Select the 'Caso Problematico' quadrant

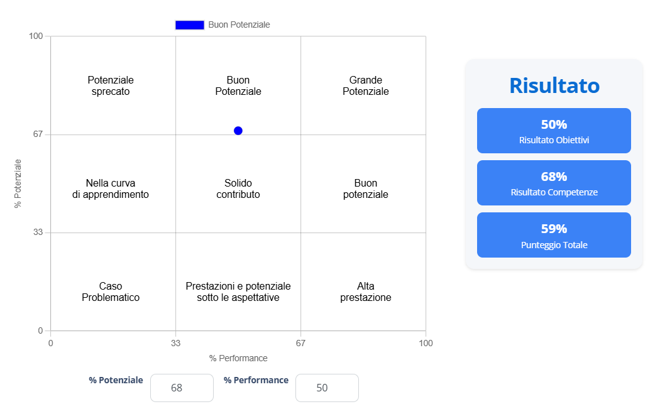click(x=111, y=292)
